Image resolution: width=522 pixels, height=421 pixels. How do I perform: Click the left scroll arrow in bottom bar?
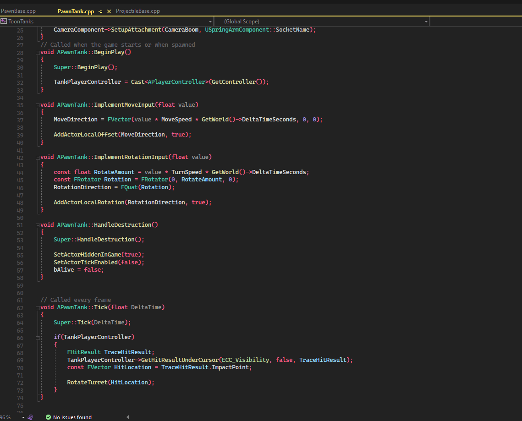point(127,417)
